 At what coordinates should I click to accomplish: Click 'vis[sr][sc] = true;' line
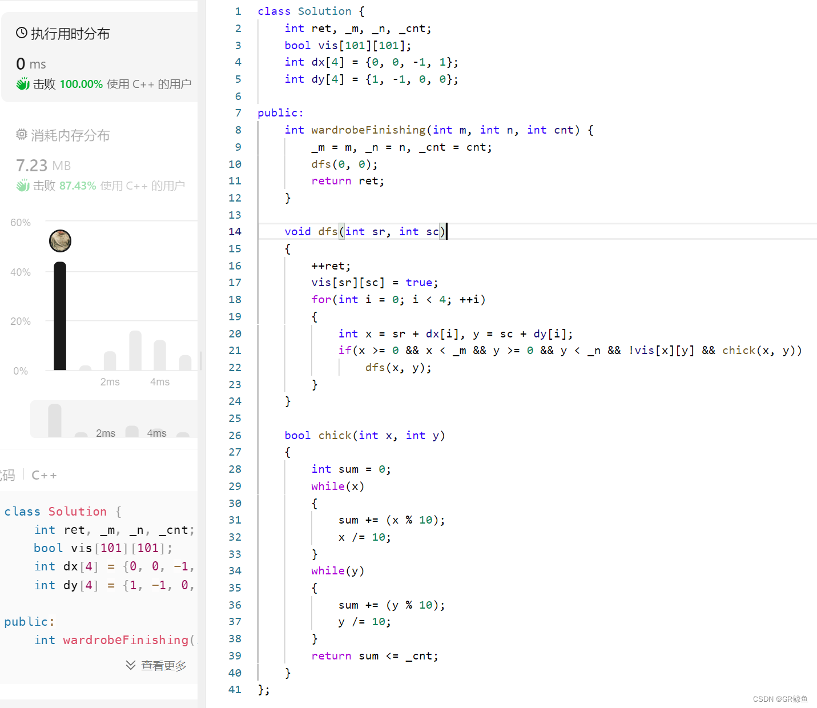375,282
